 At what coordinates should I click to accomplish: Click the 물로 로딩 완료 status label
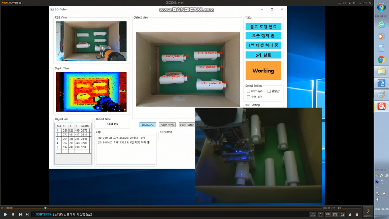point(263,26)
